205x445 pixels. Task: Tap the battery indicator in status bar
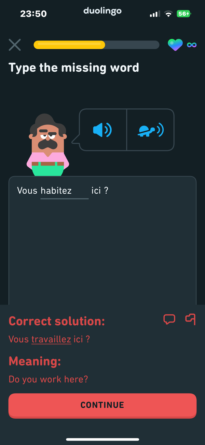point(184,14)
